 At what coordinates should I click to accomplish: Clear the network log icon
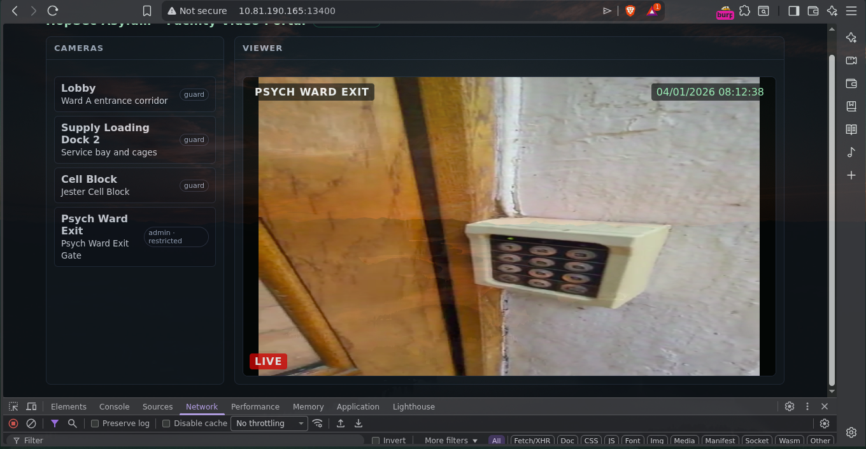click(x=31, y=424)
